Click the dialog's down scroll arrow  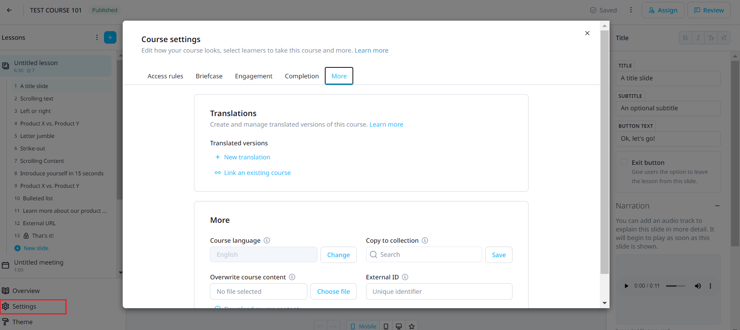604,303
